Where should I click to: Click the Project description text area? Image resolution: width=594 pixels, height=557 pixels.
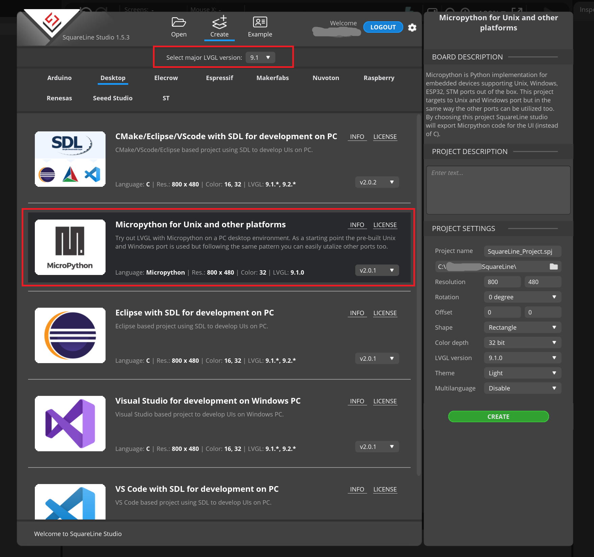(498, 190)
